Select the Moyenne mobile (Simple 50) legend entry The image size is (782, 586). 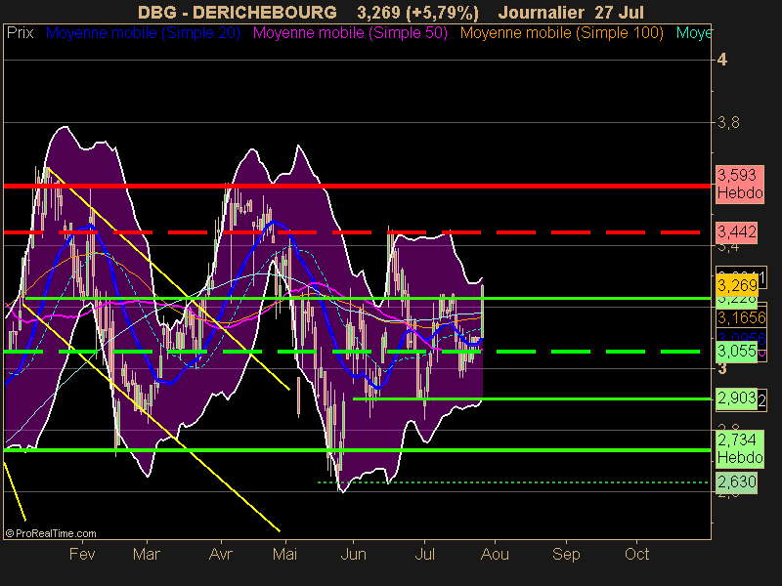[x=350, y=33]
